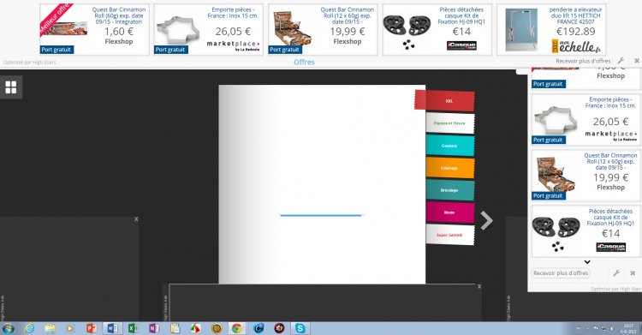
Task: Expand more offers with down chevron
Action: (587, 262)
